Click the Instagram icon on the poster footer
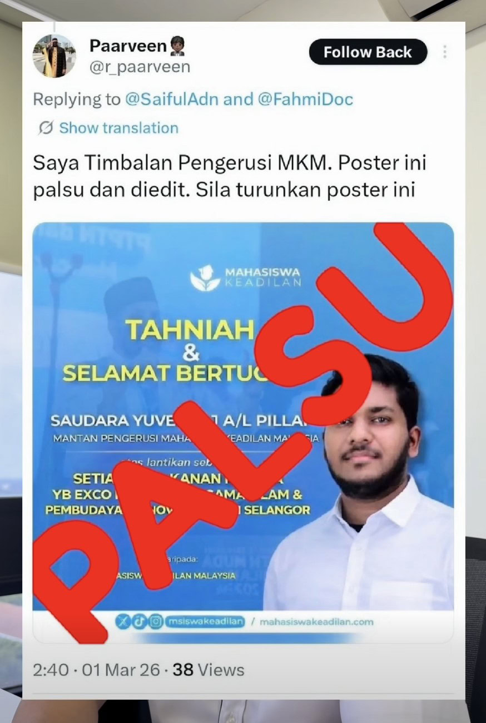Image resolution: width=486 pixels, height=723 pixels. [156, 622]
